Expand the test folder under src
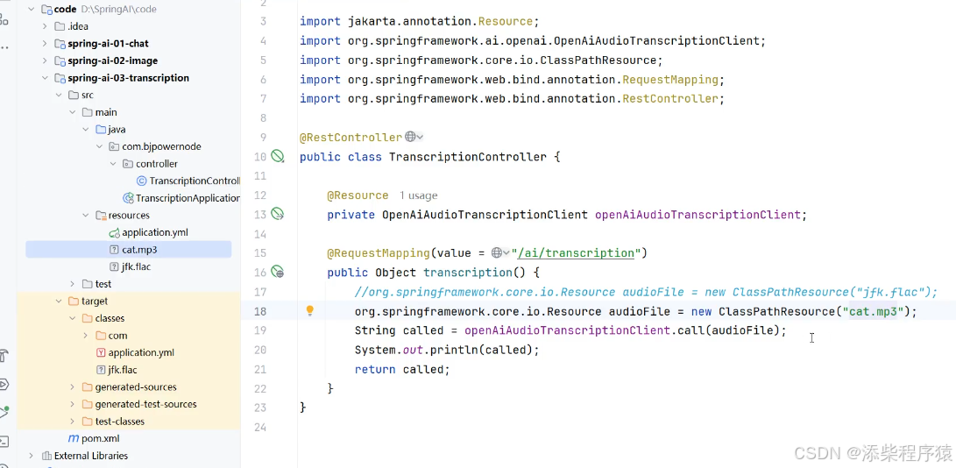The image size is (956, 468). click(72, 284)
